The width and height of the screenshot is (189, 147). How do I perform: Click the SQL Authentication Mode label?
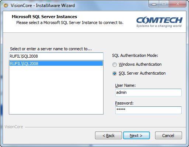point(135,55)
